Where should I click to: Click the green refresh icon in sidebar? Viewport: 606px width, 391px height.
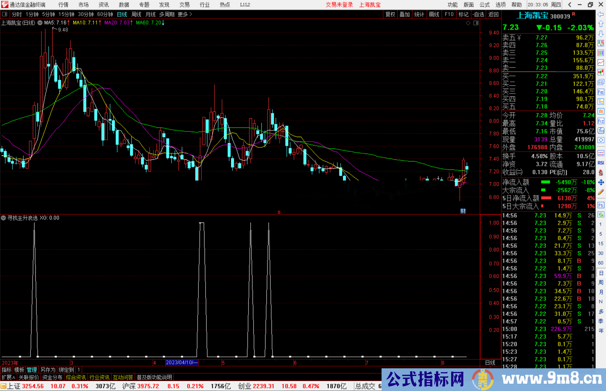(601, 215)
